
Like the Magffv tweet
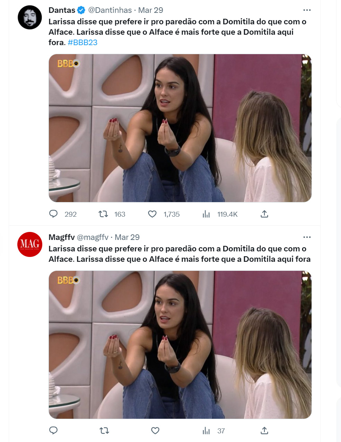point(155,431)
